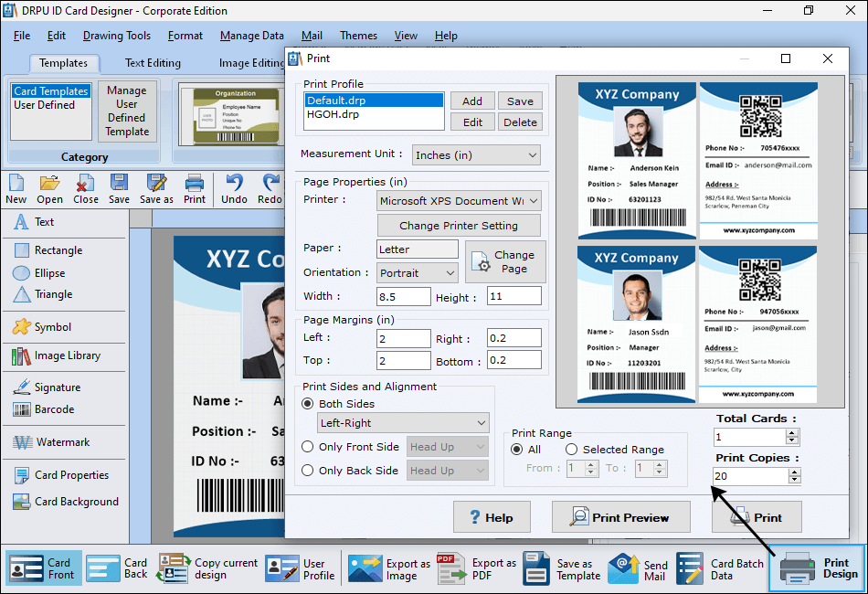
Task: Select the Ellipse shape tool
Action: tap(38, 273)
